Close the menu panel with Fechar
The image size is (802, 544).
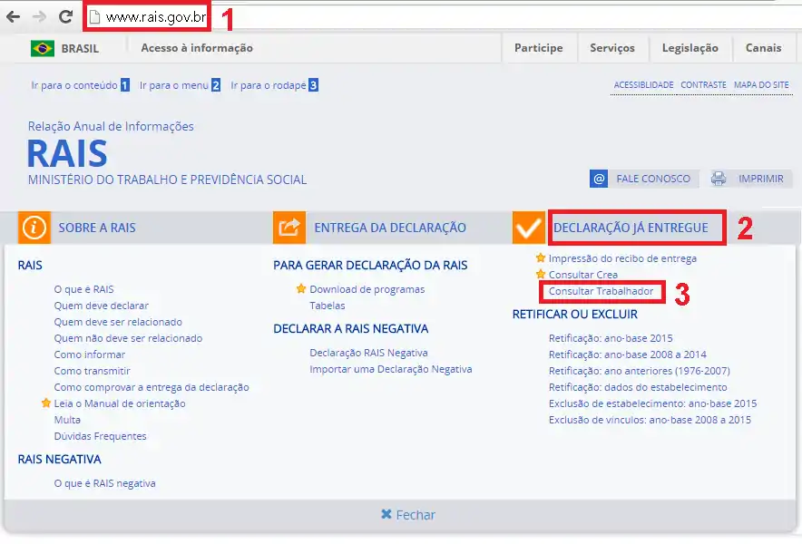pyautogui.click(x=408, y=515)
